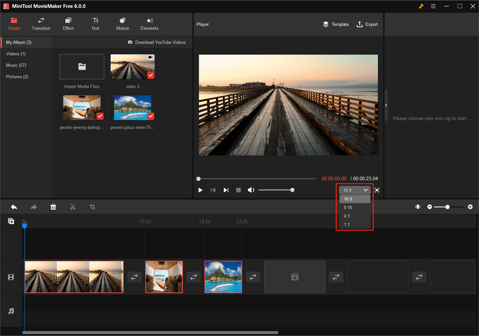The height and width of the screenshot is (336, 479).
Task: Select pexels-julius-silver picture thumbnail
Action: click(x=132, y=108)
